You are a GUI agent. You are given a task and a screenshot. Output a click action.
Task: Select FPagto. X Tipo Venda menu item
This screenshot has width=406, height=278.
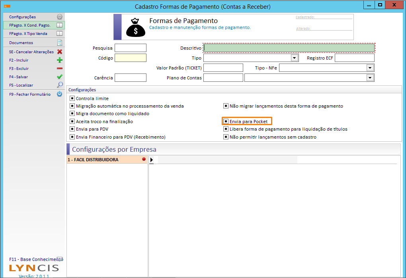[x=28, y=34]
